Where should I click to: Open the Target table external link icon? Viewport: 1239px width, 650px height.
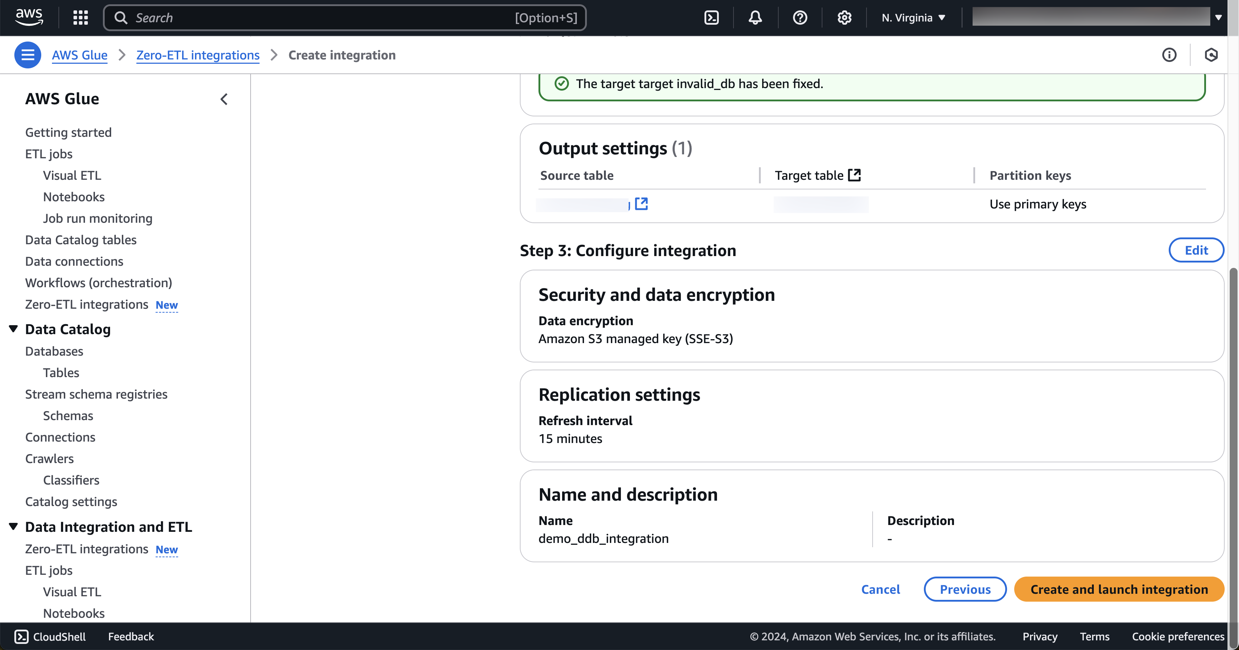pos(855,175)
